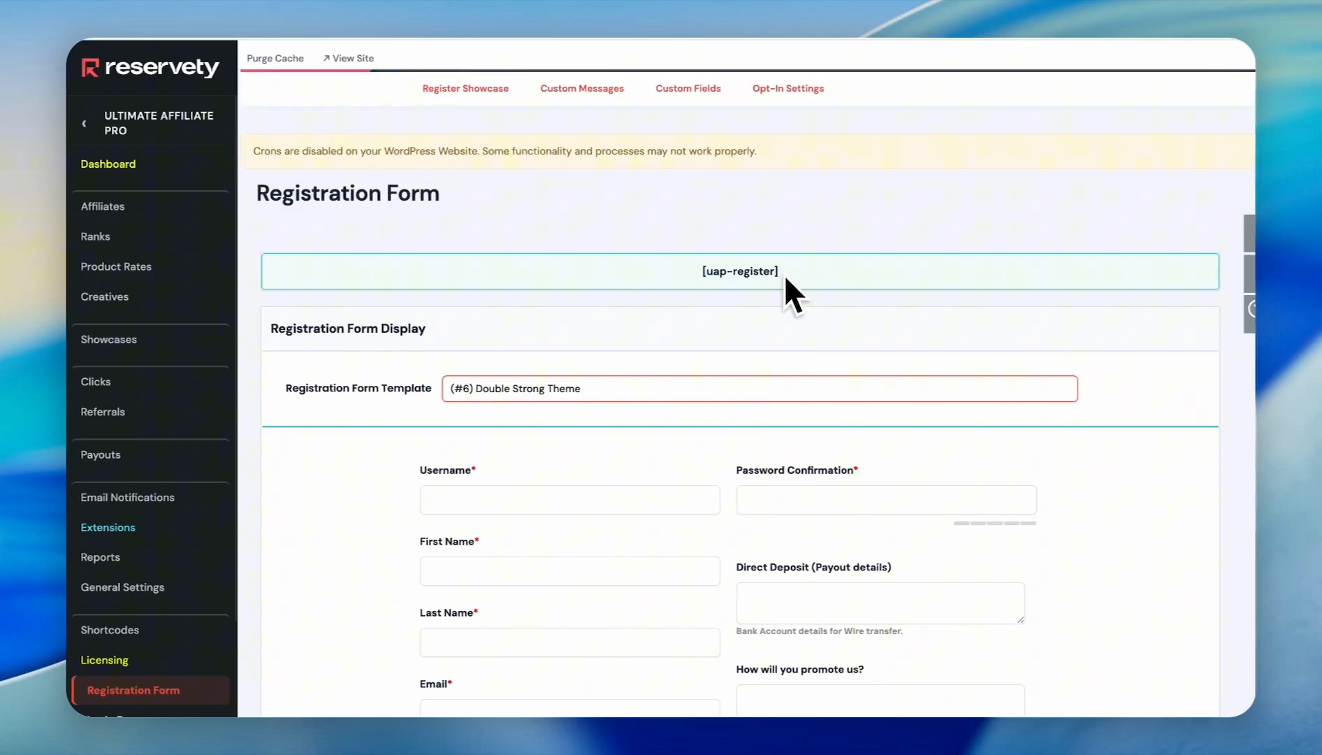Image resolution: width=1322 pixels, height=755 pixels.
Task: Navigate to Payouts in the sidebar
Action: click(101, 455)
